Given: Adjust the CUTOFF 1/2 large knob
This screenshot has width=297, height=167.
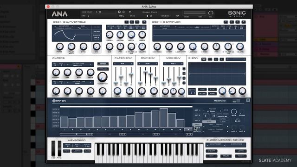Looking at the screenshot, I should coord(102,77).
